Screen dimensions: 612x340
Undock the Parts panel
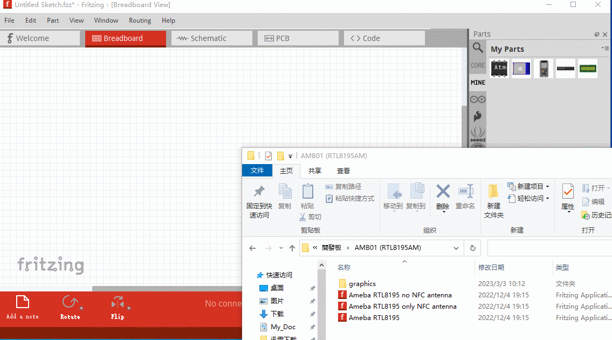[597, 35]
